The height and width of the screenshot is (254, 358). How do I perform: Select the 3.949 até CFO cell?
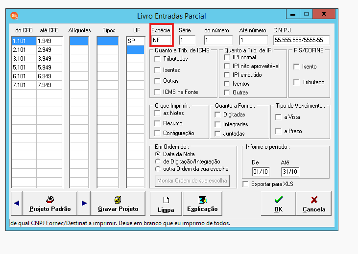[x=49, y=59]
